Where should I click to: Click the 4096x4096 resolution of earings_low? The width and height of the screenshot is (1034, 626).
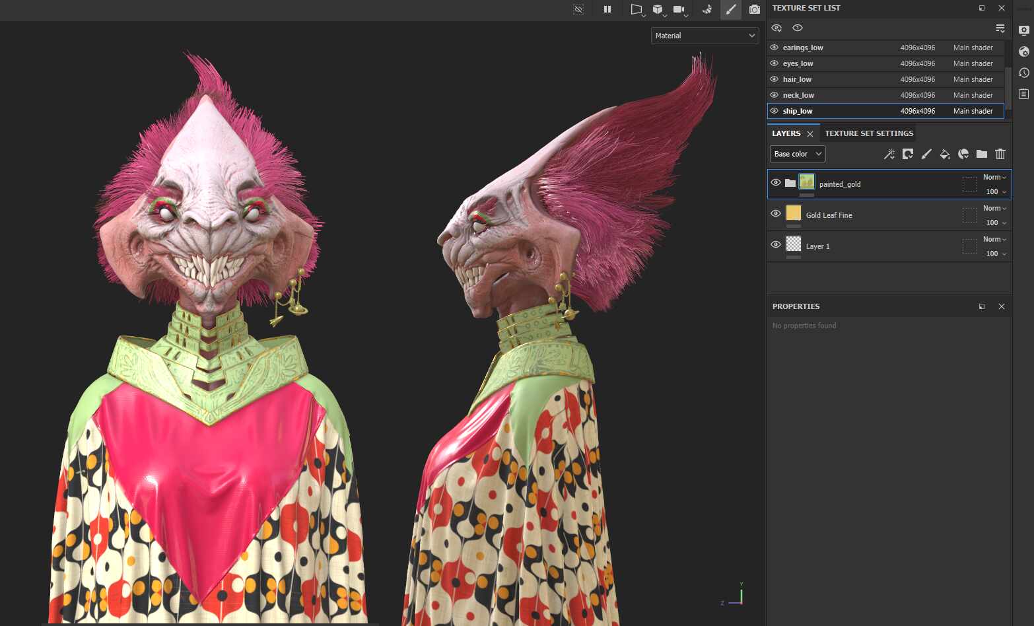point(918,48)
